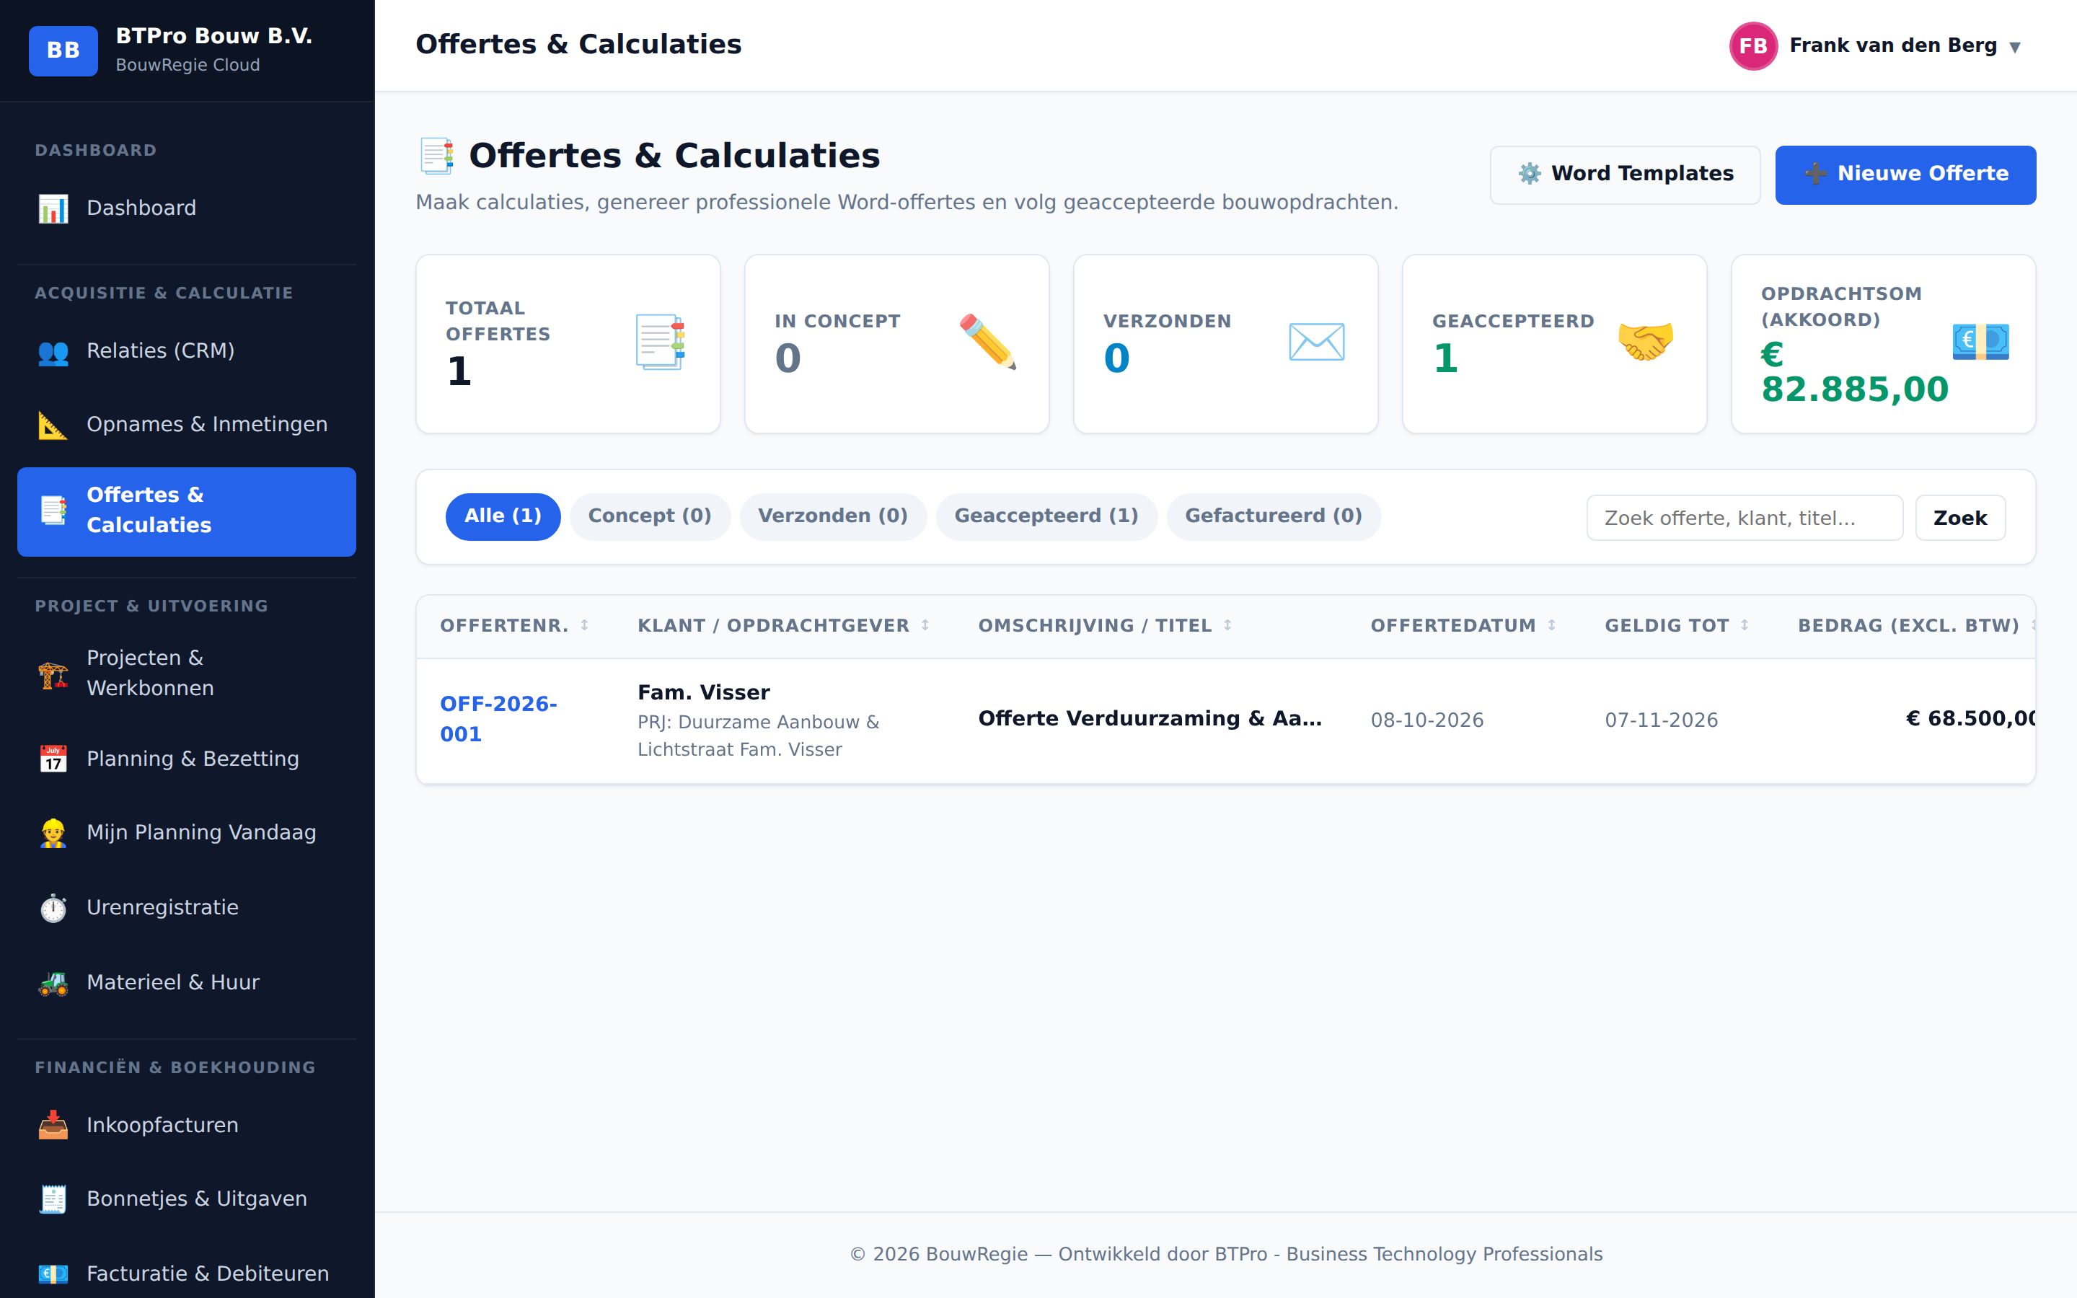The width and height of the screenshot is (2077, 1298).
Task: Click the Nieuwe Offerte button
Action: click(x=1905, y=175)
